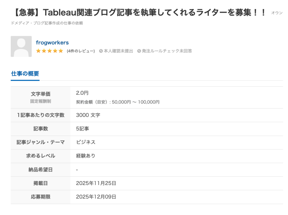Click the fifth gold rating star
This screenshot has height=215, width=288.
pyautogui.click(x=61, y=51)
